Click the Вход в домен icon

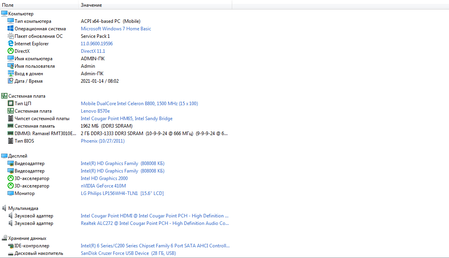(x=11, y=73)
